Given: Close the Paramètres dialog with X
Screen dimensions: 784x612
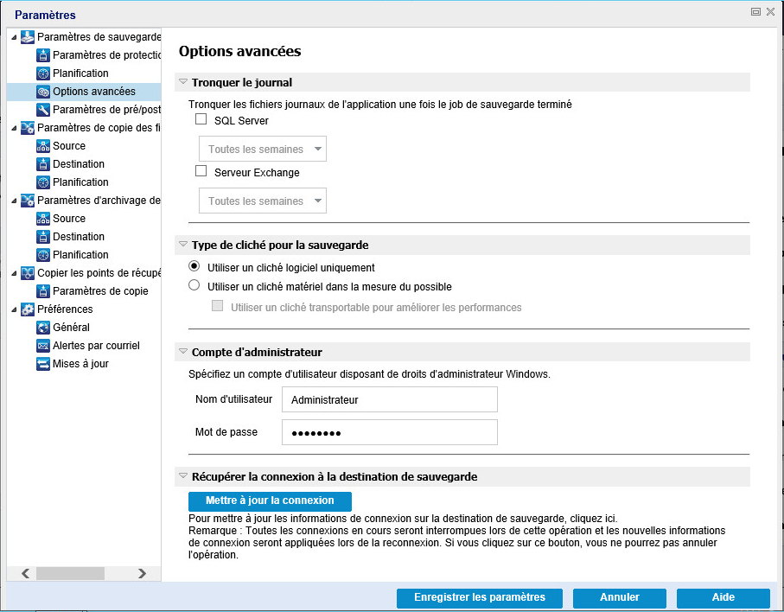Looking at the screenshot, I should [770, 11].
